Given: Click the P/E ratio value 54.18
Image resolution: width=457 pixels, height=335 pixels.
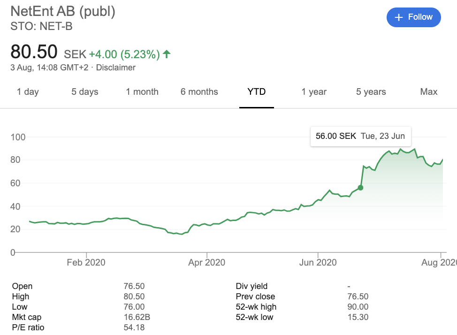Looking at the screenshot, I should click(x=134, y=327).
